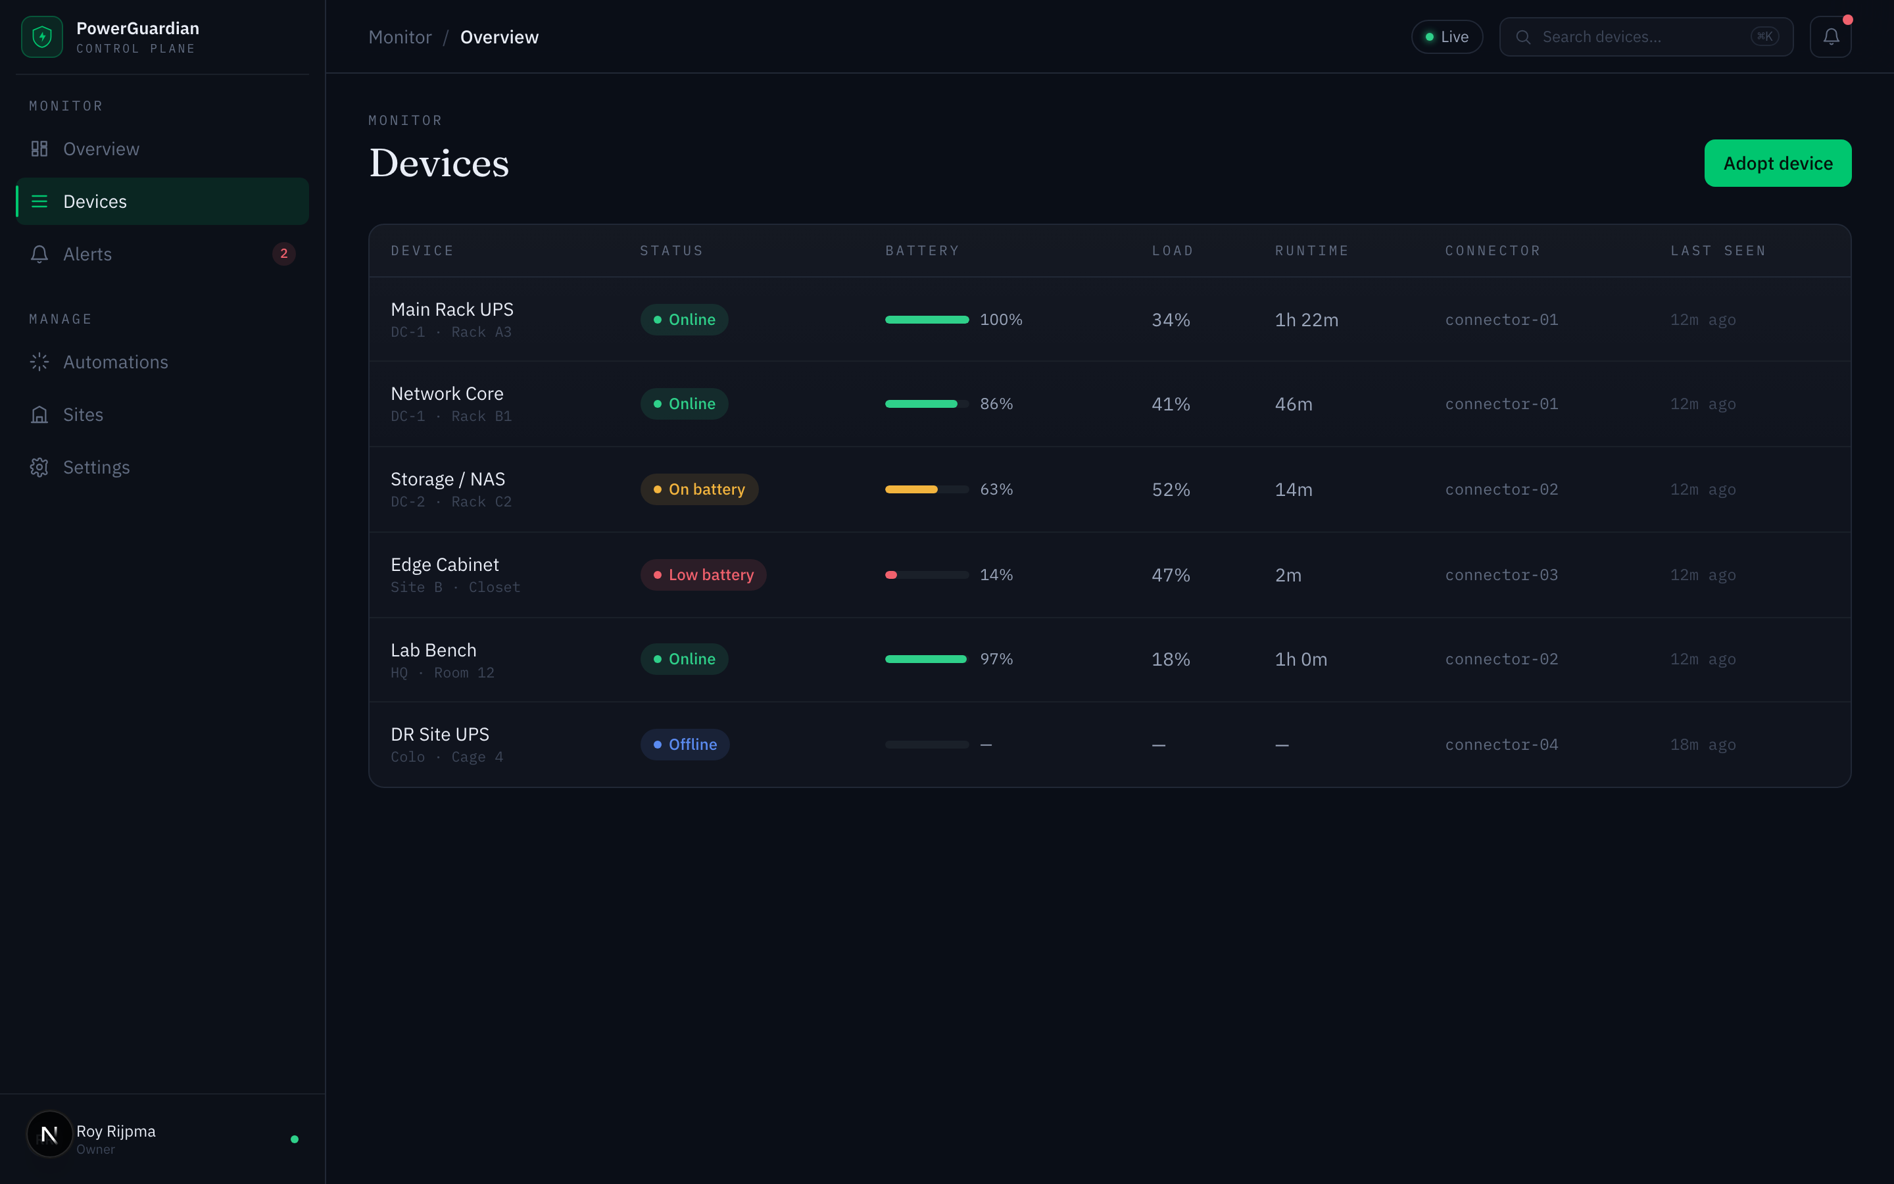1894x1184 pixels.
Task: Click the Lab Bench battery bar at 97%
Action: 927,659
